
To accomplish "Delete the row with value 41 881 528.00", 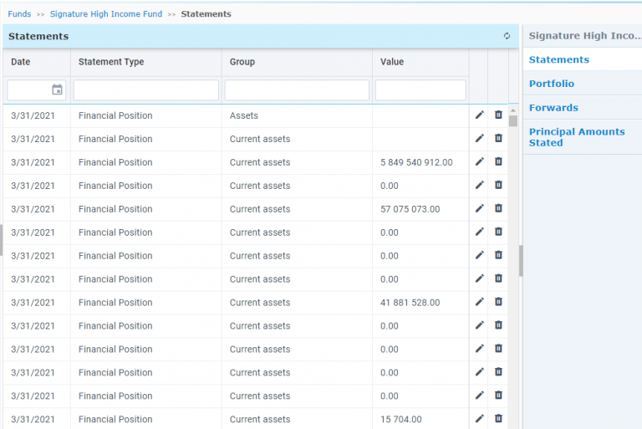I will (498, 303).
